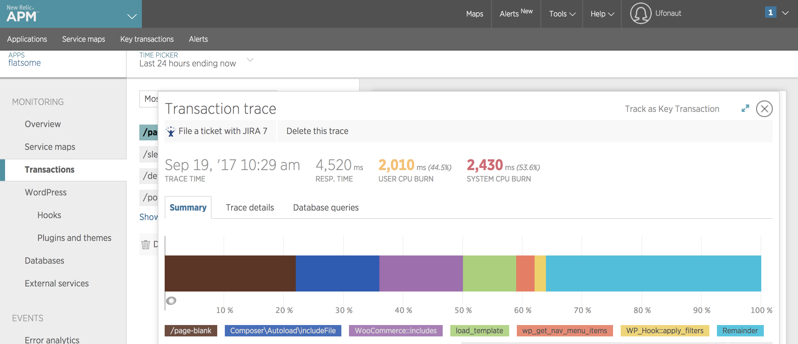Open Service maps in the sub navigation
798x344 pixels.
click(x=84, y=39)
